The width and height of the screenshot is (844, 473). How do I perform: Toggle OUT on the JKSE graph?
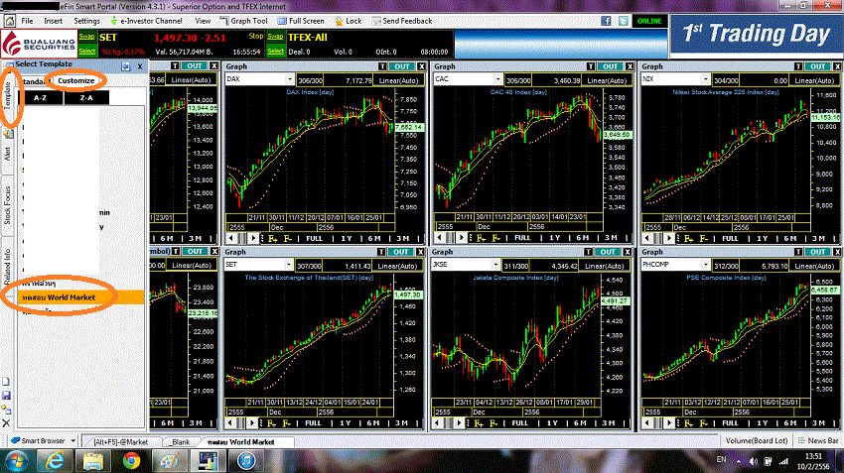coord(608,252)
